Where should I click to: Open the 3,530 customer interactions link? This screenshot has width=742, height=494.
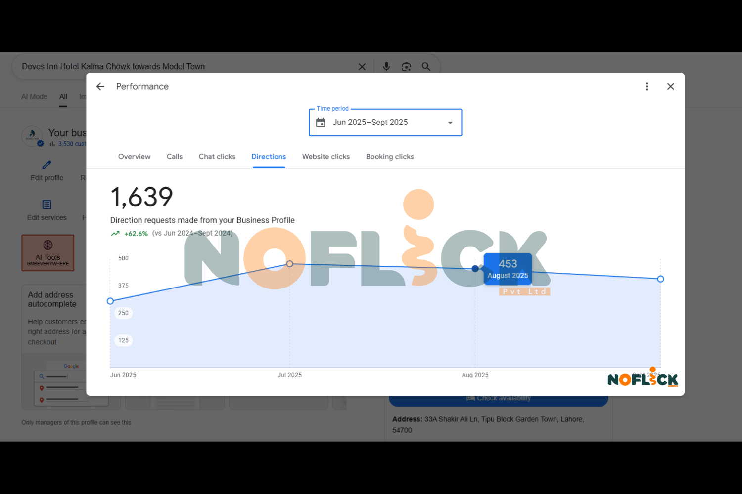pyautogui.click(x=72, y=144)
